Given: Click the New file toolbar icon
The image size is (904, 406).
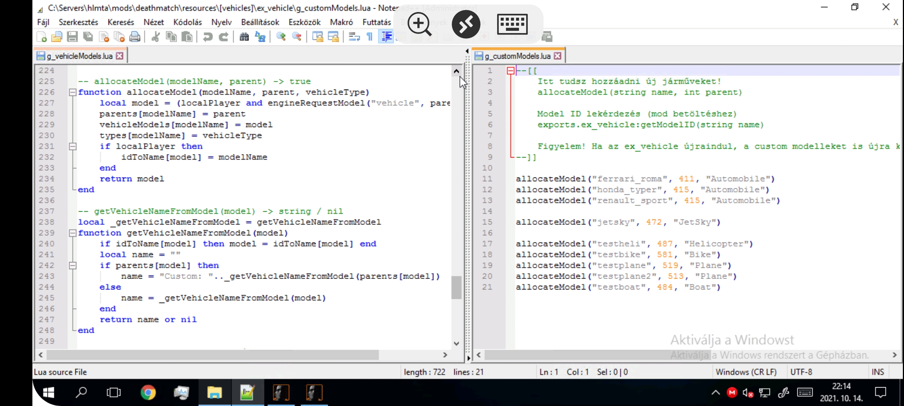Looking at the screenshot, I should (x=41, y=37).
